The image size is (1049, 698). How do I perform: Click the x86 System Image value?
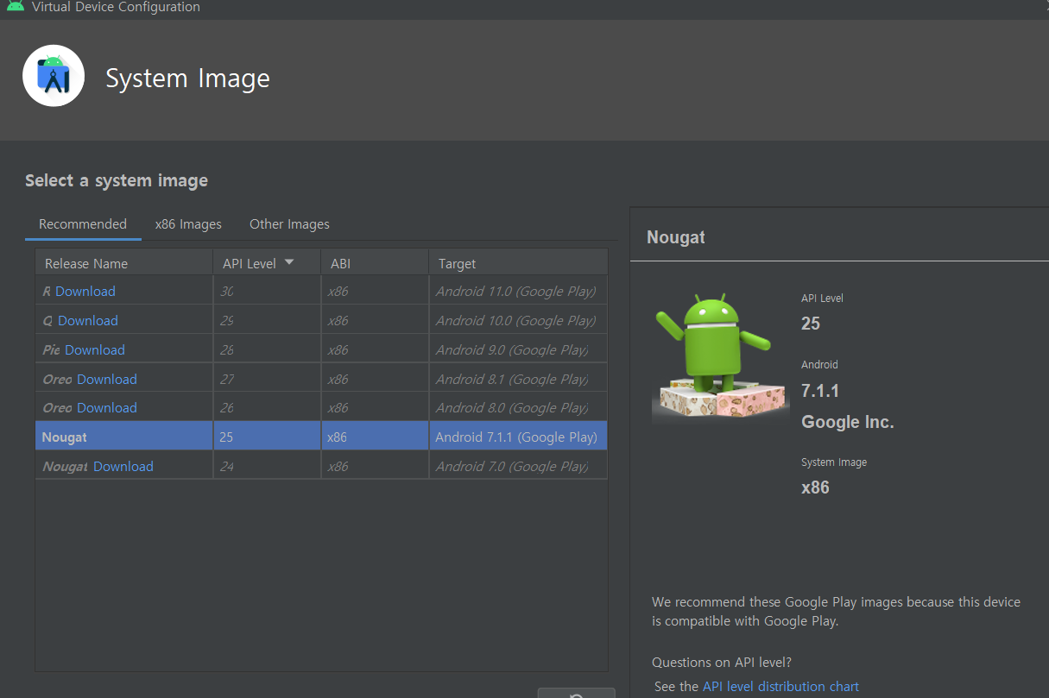point(815,487)
